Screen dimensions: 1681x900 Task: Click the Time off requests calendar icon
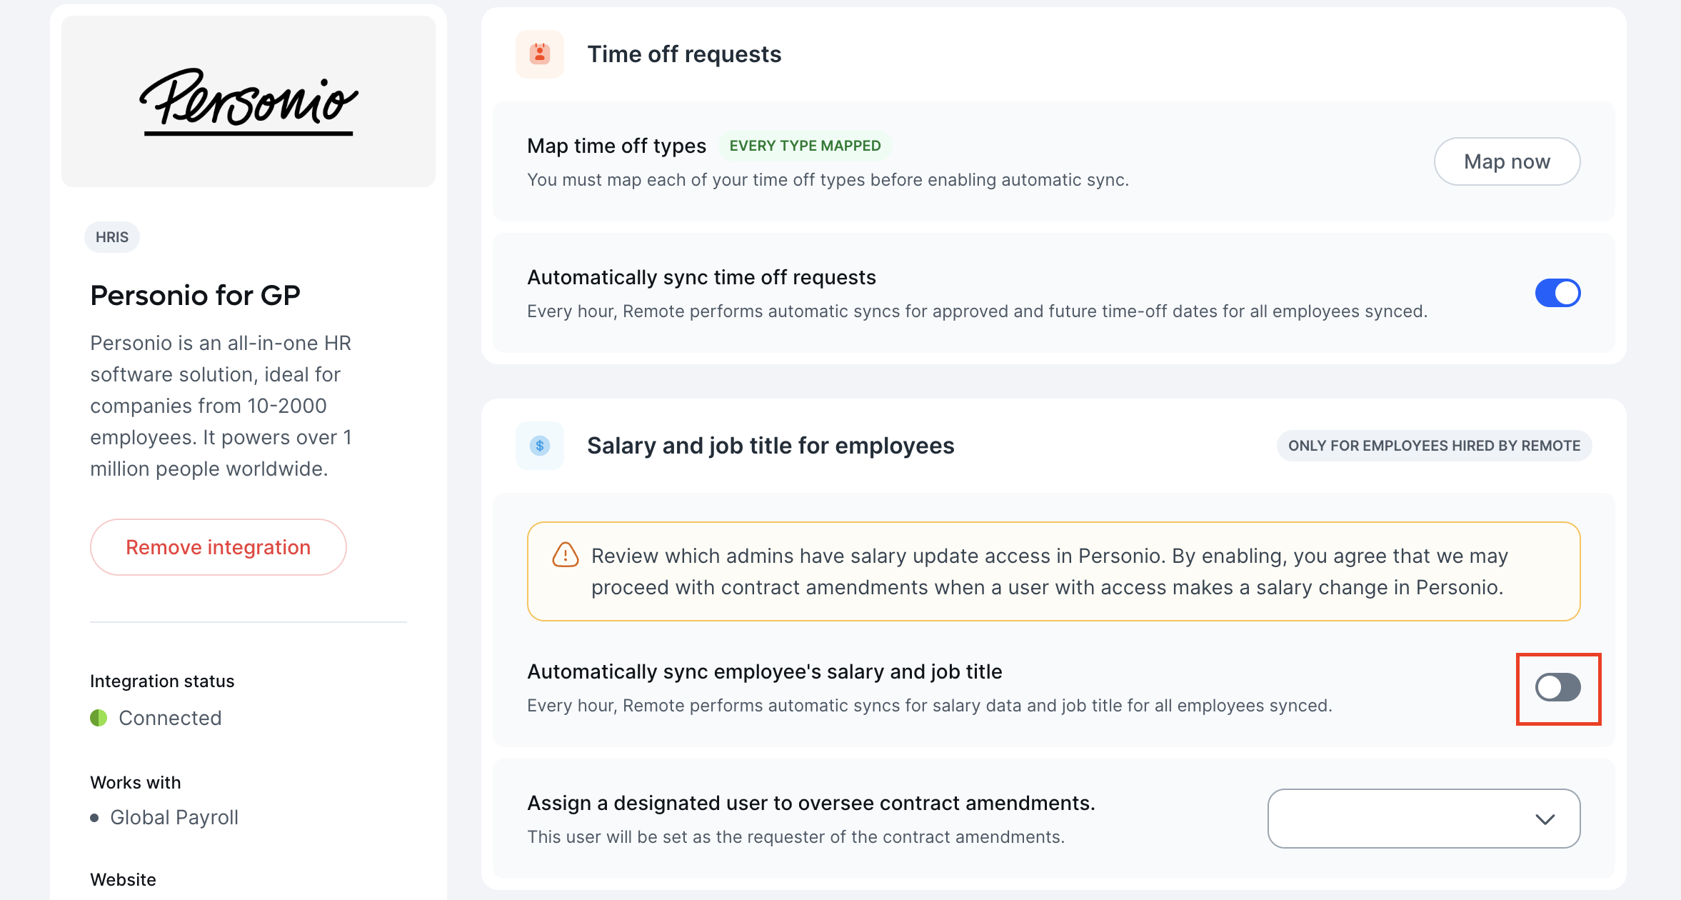point(540,54)
